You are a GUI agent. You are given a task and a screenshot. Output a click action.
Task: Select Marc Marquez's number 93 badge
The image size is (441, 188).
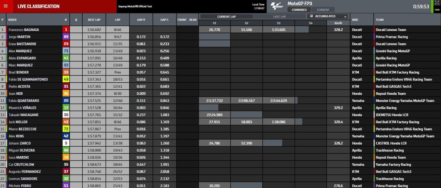pyautogui.click(x=66, y=65)
